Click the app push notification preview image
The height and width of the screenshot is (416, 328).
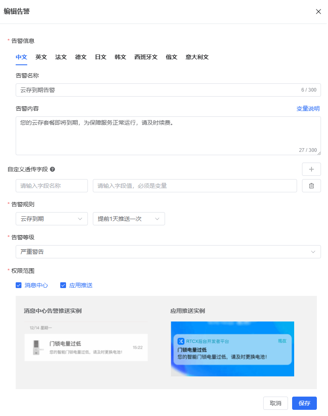point(233,349)
